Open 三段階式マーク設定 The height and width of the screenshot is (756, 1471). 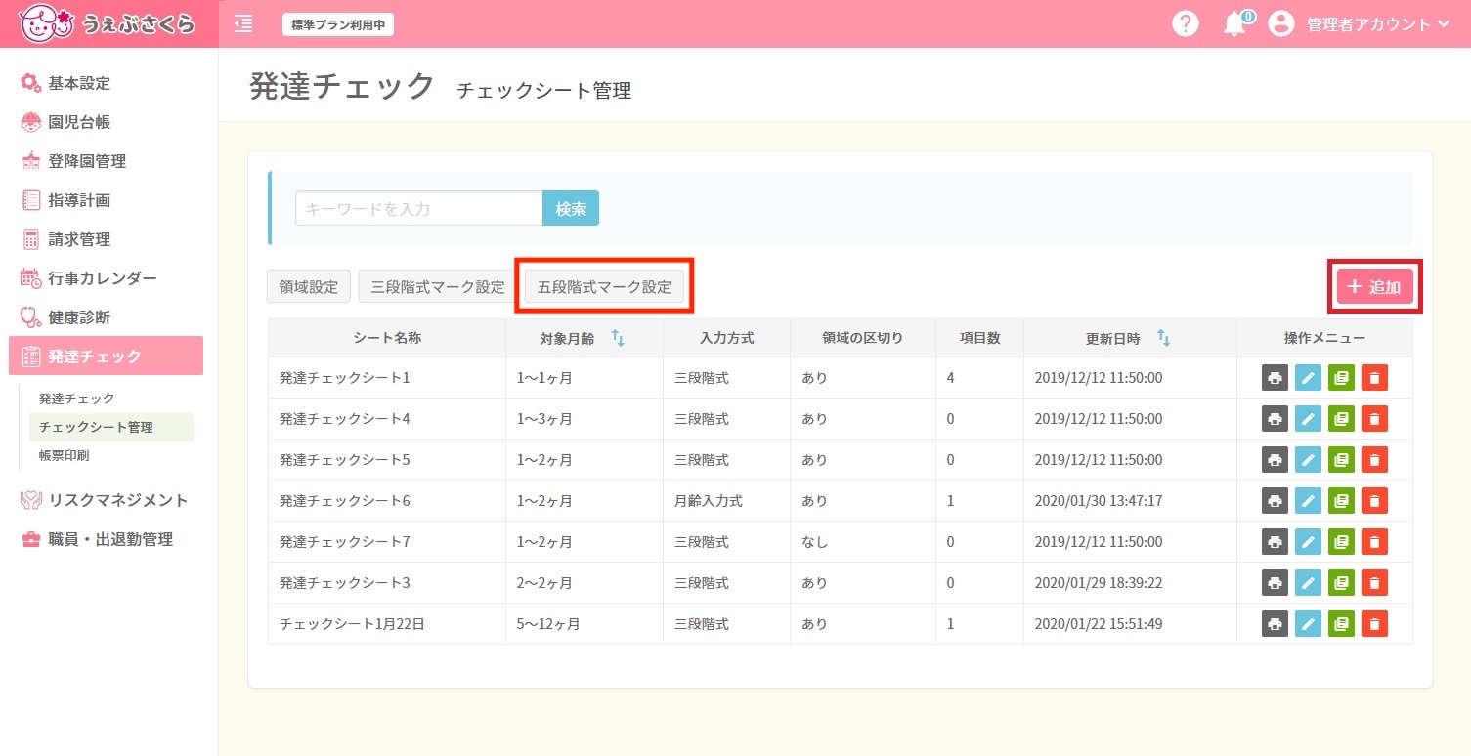point(438,287)
